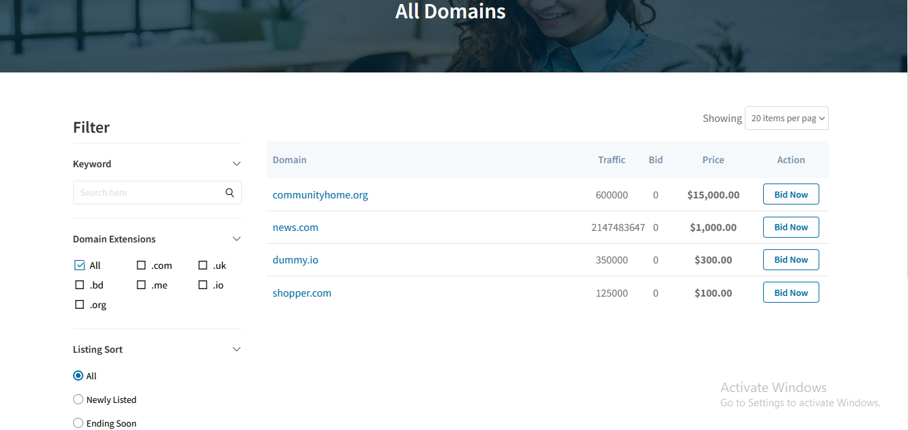Collapse the Listing Sort filter section

point(236,349)
